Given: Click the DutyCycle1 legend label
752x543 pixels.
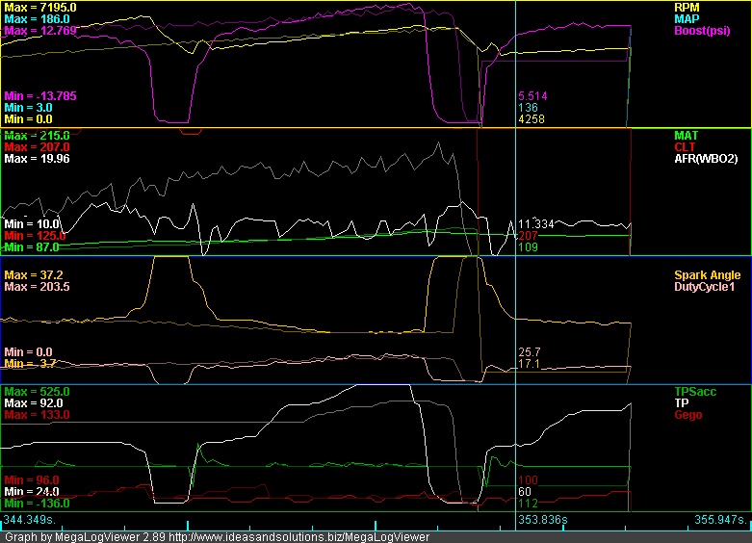Looking at the screenshot, I should (704, 287).
